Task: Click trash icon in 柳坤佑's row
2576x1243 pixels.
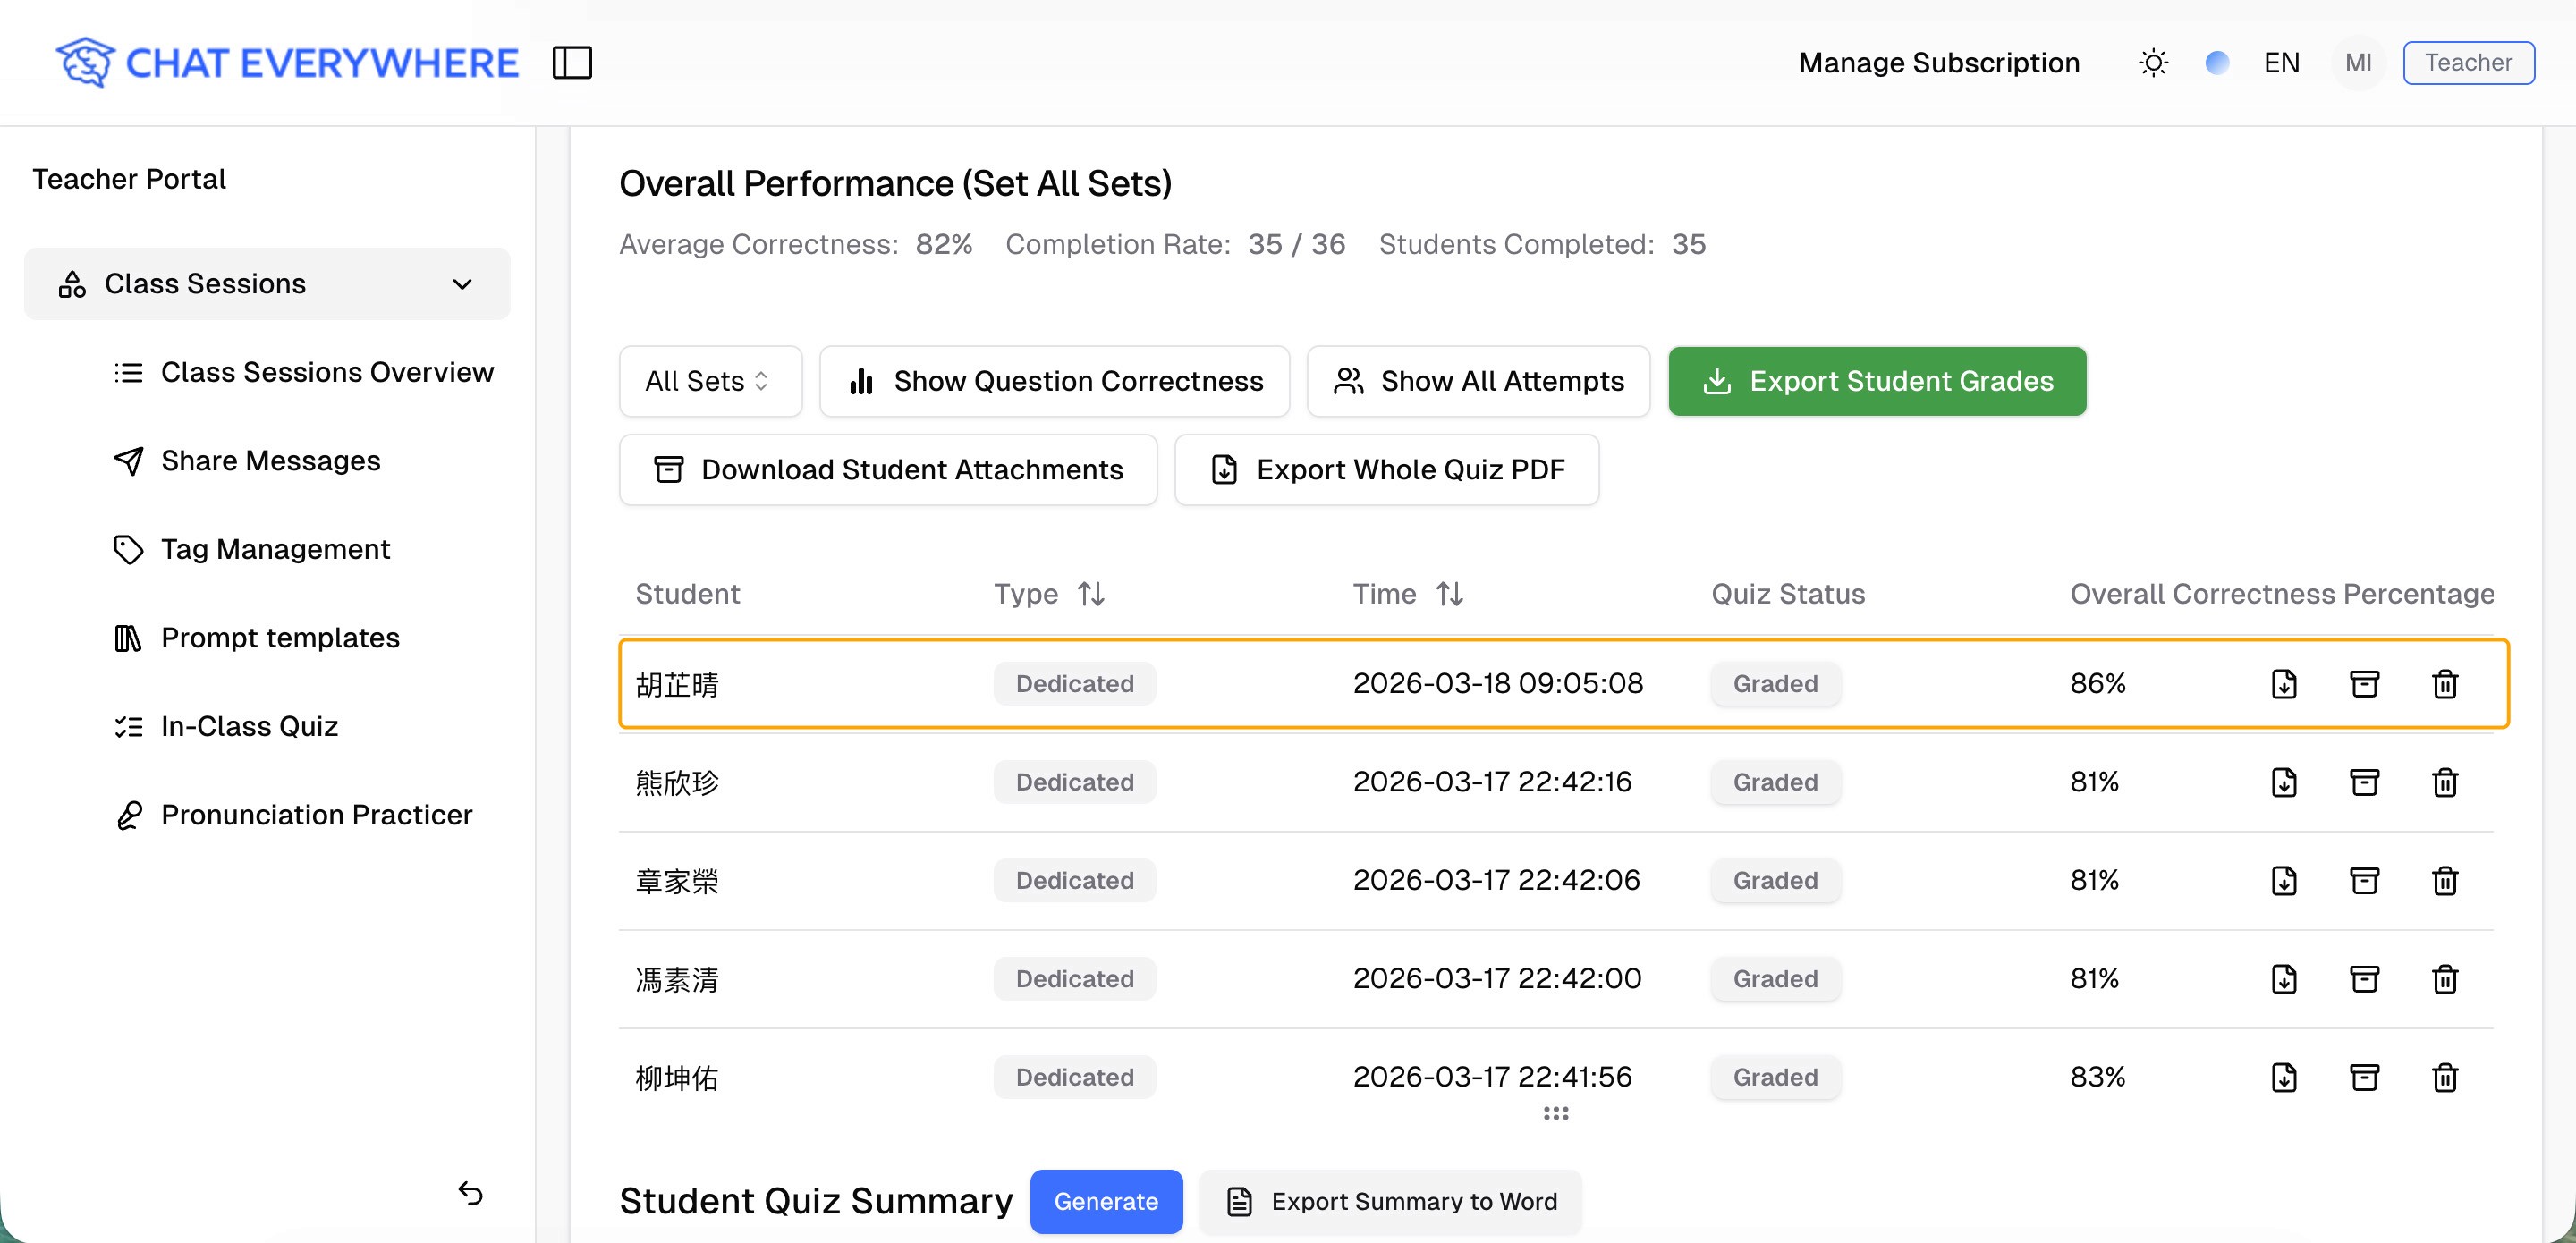Action: (2444, 1077)
